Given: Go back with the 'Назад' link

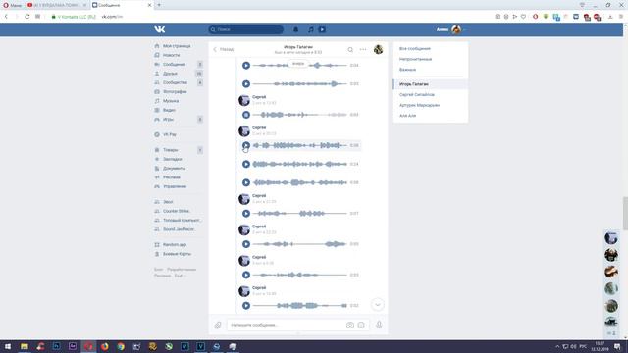Looking at the screenshot, I should pyautogui.click(x=224, y=49).
